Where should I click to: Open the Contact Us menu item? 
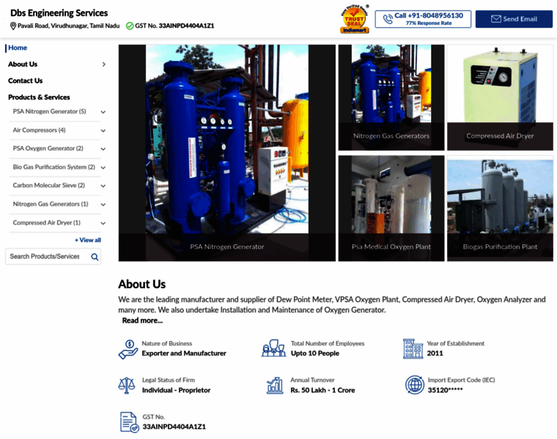(25, 81)
